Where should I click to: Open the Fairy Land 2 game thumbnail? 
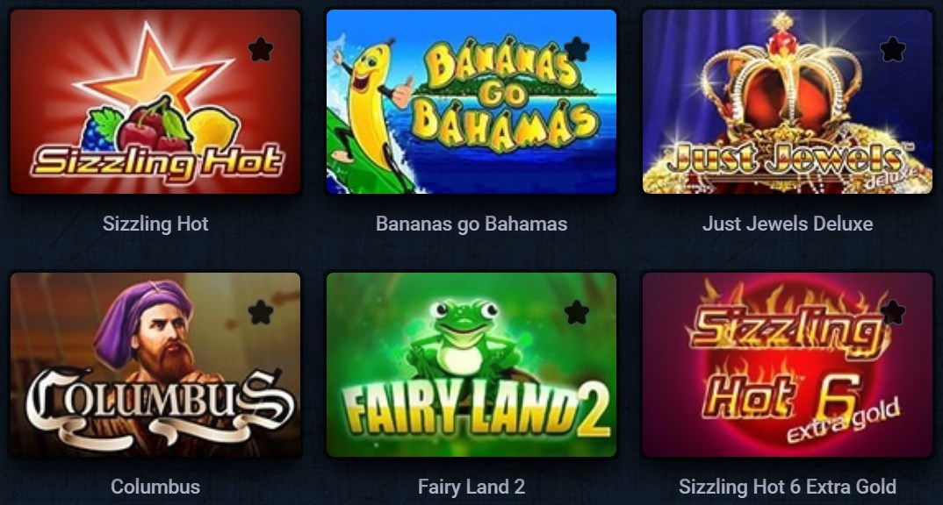click(471, 365)
